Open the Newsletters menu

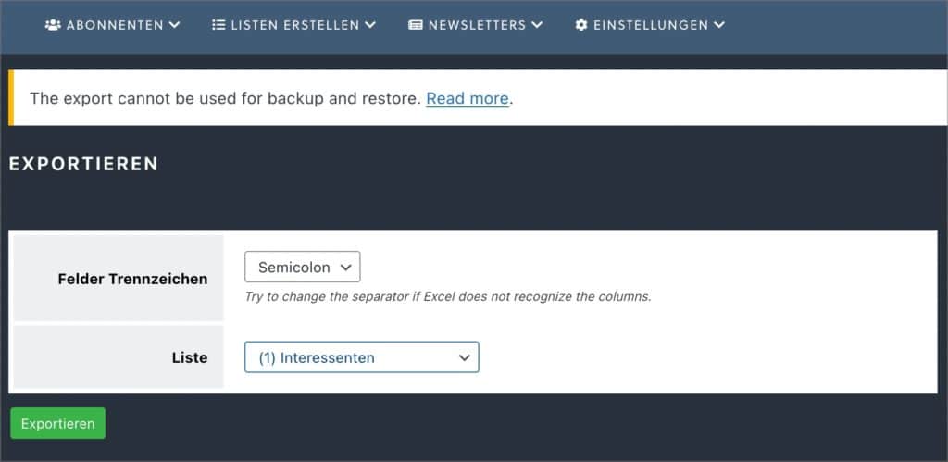click(476, 25)
